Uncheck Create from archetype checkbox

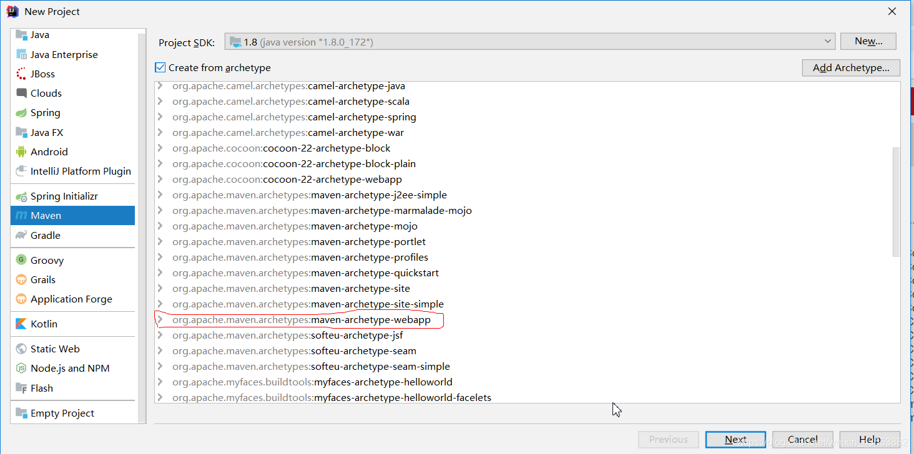pos(160,67)
